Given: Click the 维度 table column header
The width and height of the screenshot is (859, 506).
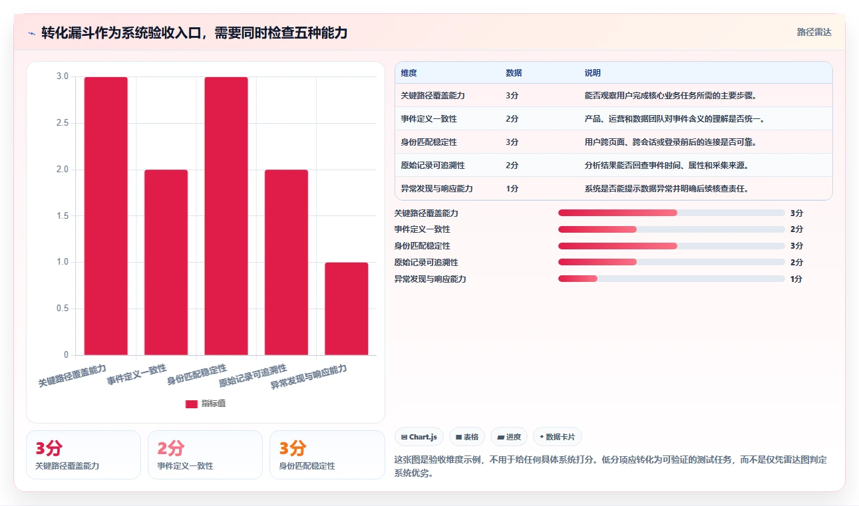Looking at the screenshot, I should point(409,73).
